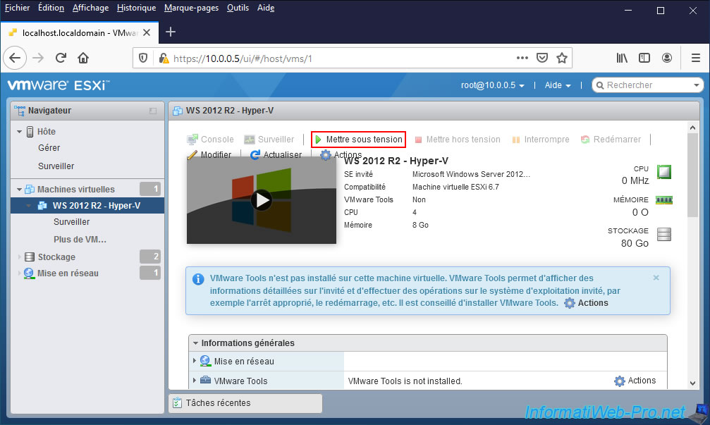Click the CPU chip icon
The width and height of the screenshot is (710, 425).
coord(663,172)
